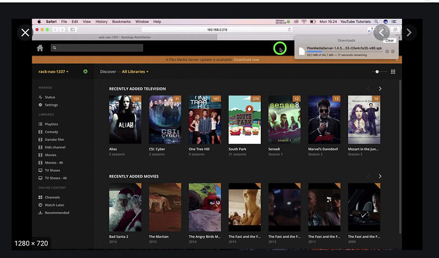Open the TV Shows library
Viewport: 439px width, 258px height.
tap(49, 170)
